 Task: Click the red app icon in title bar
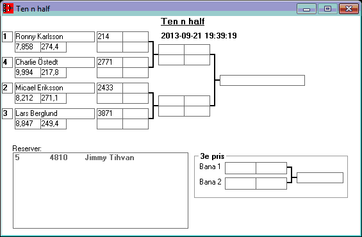click(8, 8)
